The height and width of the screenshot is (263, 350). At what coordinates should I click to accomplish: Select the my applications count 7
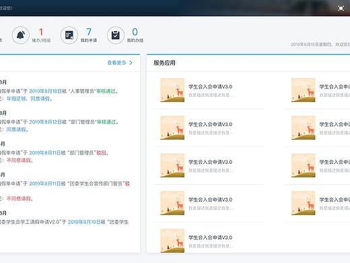pos(89,32)
